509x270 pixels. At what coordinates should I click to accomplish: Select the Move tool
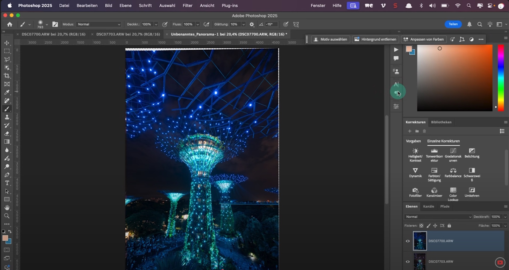tap(7, 43)
